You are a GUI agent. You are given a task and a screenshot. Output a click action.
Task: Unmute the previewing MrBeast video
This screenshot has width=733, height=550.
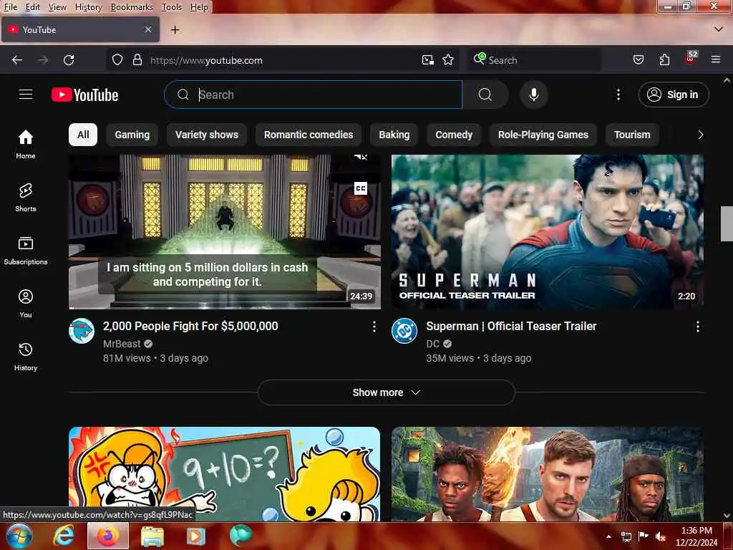coord(361,158)
